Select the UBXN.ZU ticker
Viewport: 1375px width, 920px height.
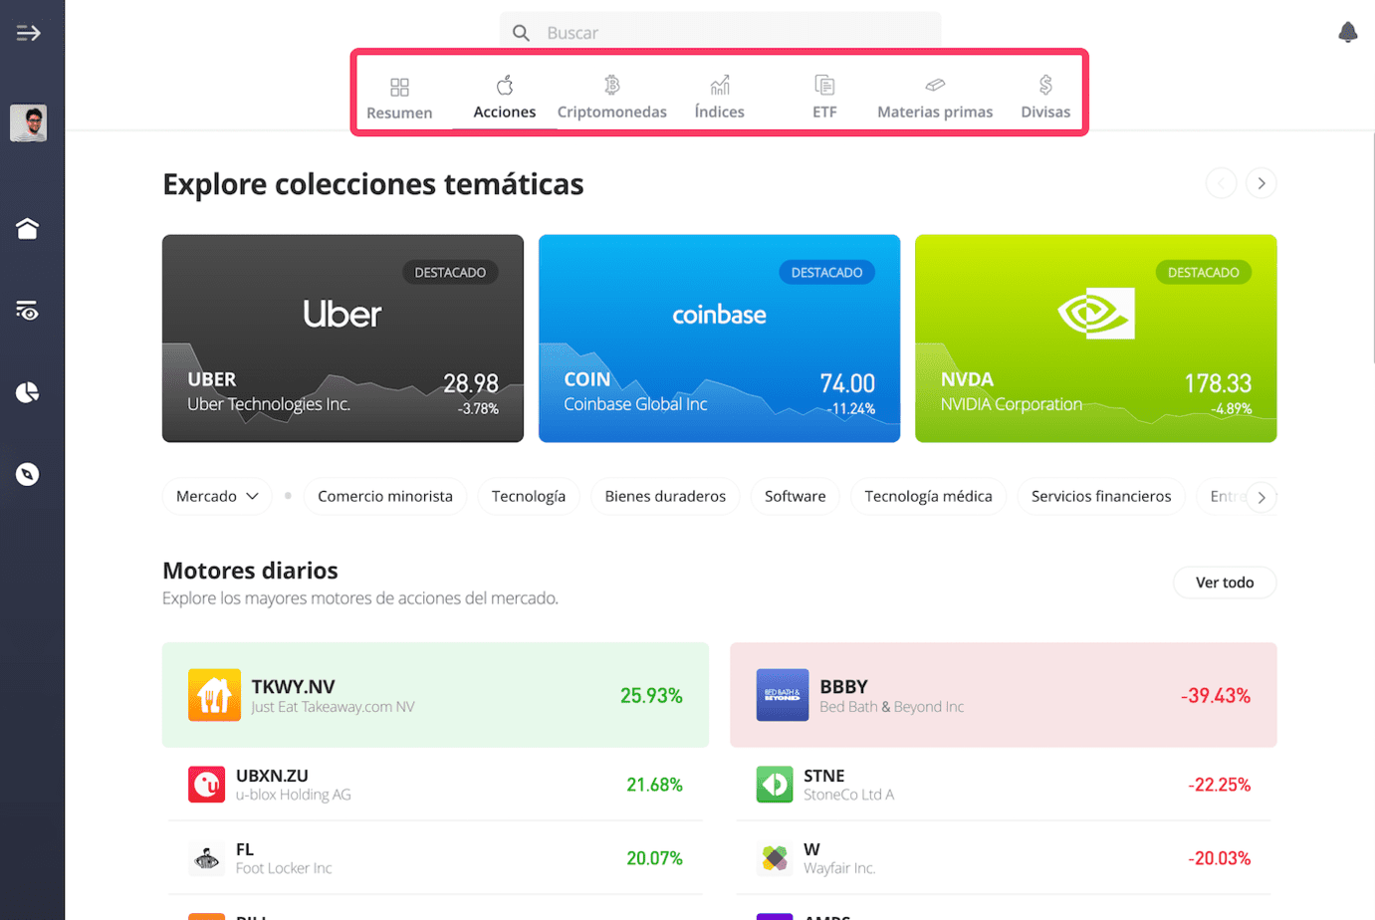point(272,776)
